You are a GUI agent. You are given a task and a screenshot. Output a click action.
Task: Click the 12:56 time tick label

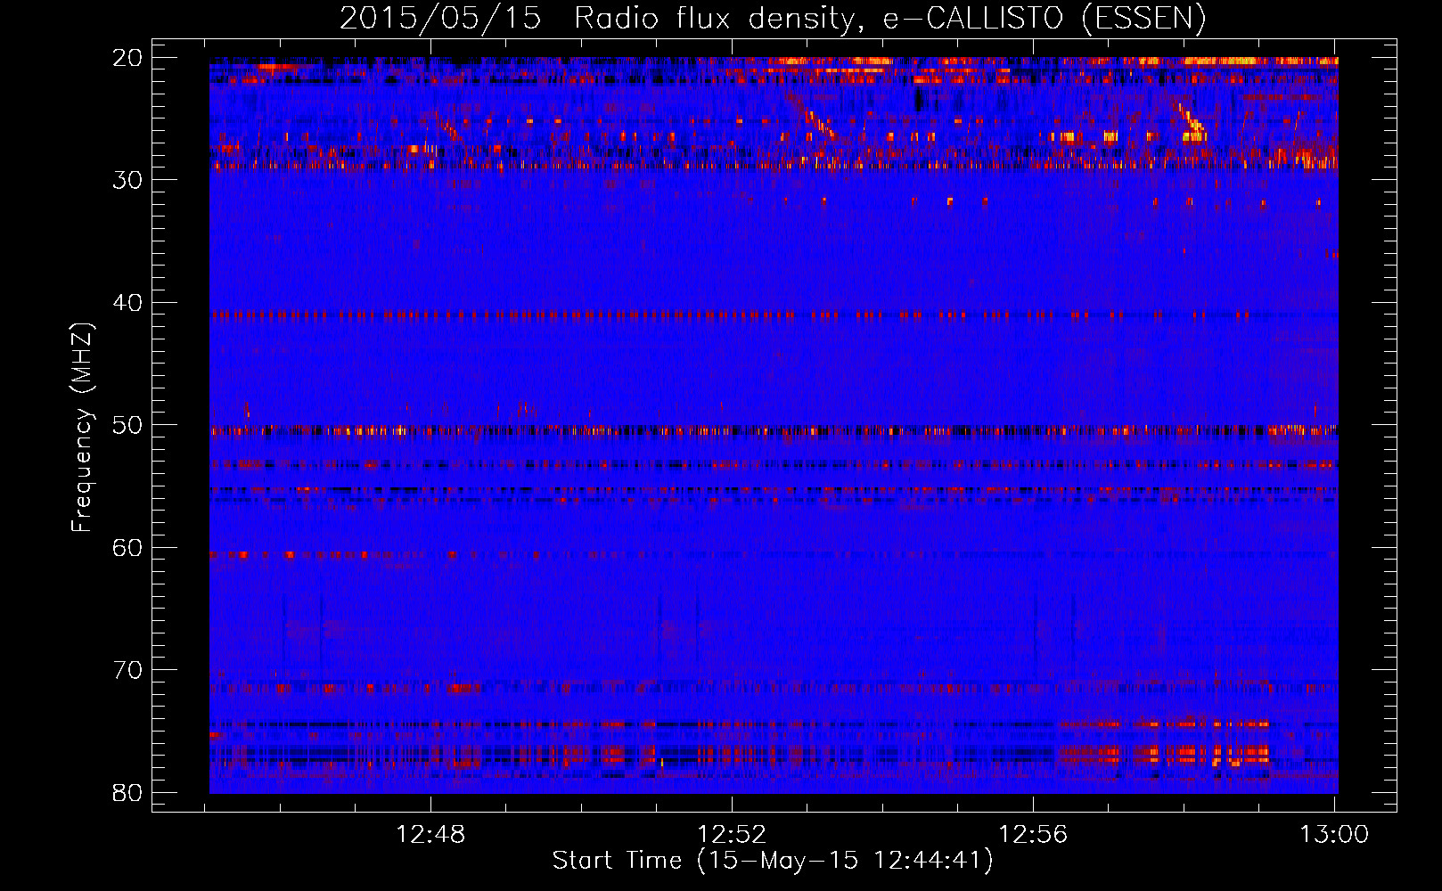(1033, 835)
